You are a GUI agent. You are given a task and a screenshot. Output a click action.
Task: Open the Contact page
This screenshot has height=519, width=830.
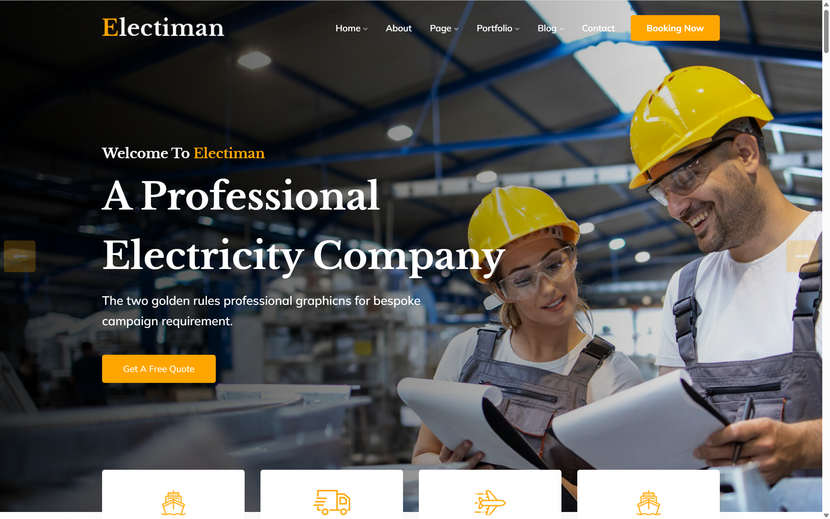(598, 28)
